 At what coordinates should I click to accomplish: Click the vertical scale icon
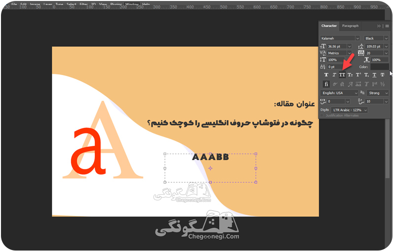(323, 60)
